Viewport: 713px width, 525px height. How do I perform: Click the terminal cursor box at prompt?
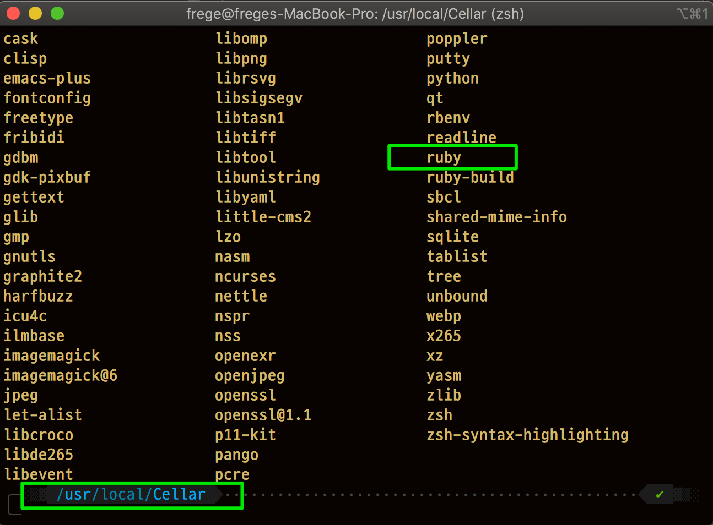pos(15,505)
